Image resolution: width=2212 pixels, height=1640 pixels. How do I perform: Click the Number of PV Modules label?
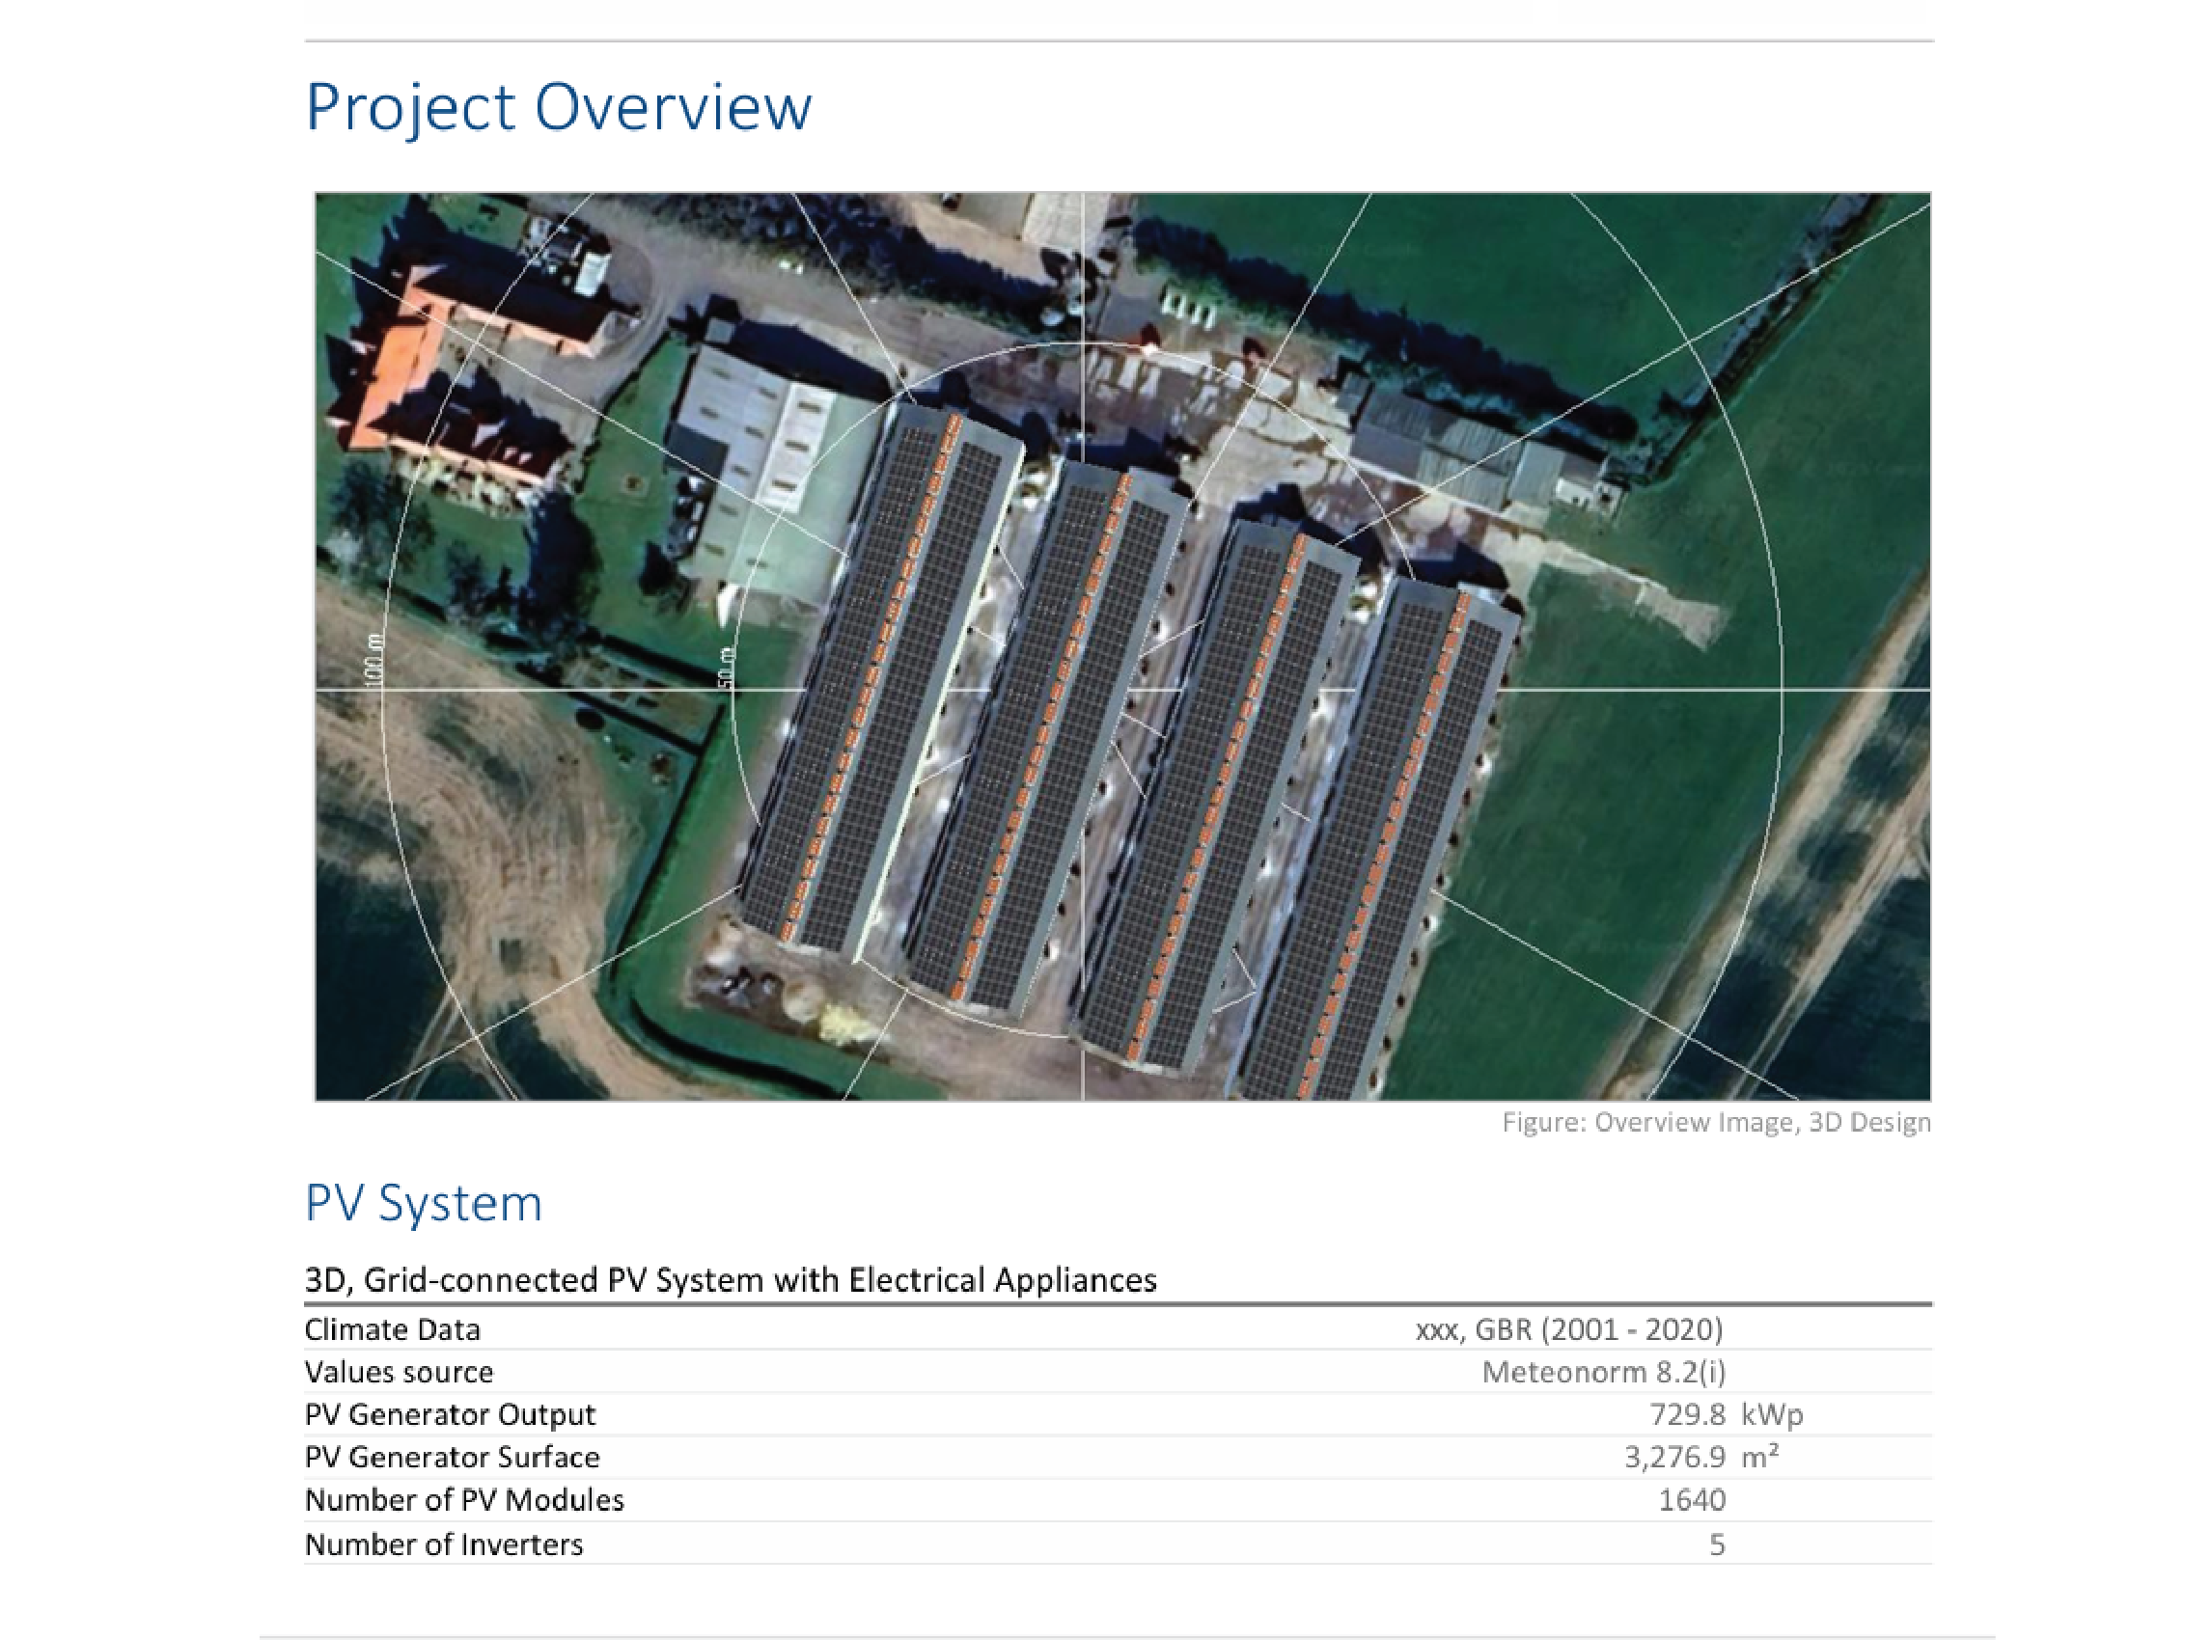click(464, 1500)
